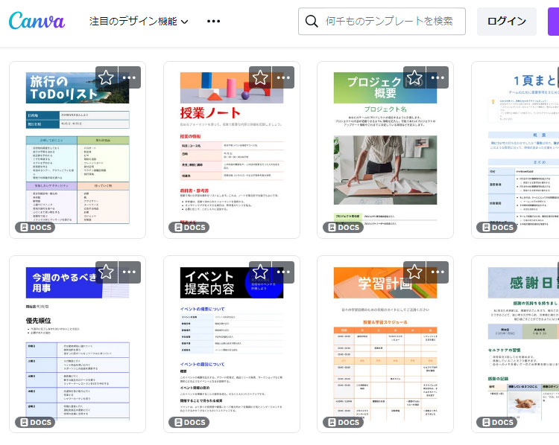Focus the 何千ものテンプレートを検索 search field
559x445 pixels.
click(x=382, y=22)
